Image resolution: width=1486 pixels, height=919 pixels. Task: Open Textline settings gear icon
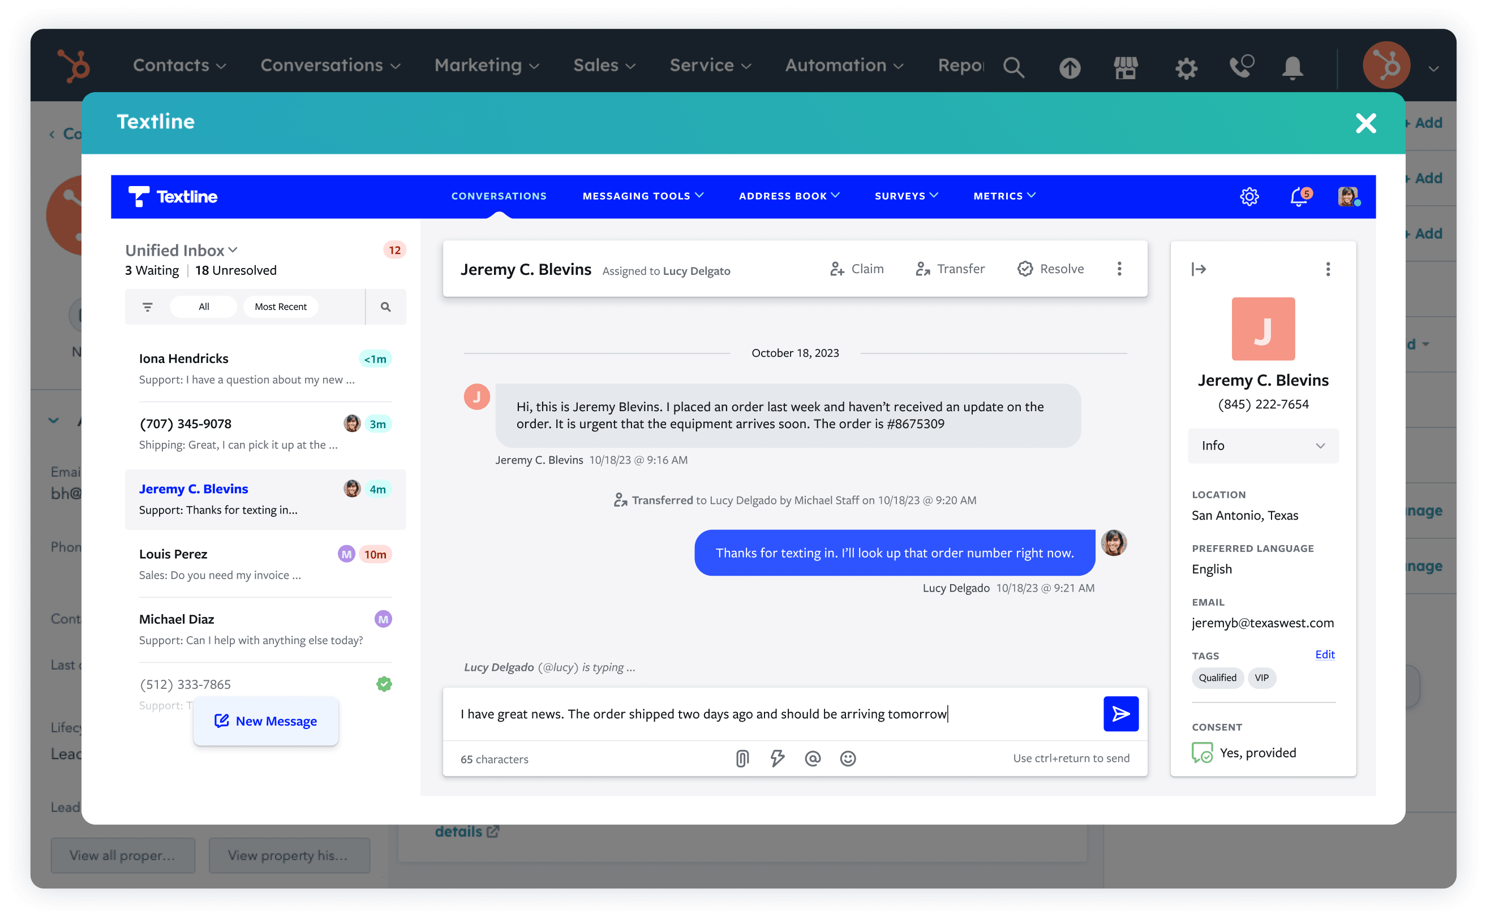click(x=1248, y=196)
